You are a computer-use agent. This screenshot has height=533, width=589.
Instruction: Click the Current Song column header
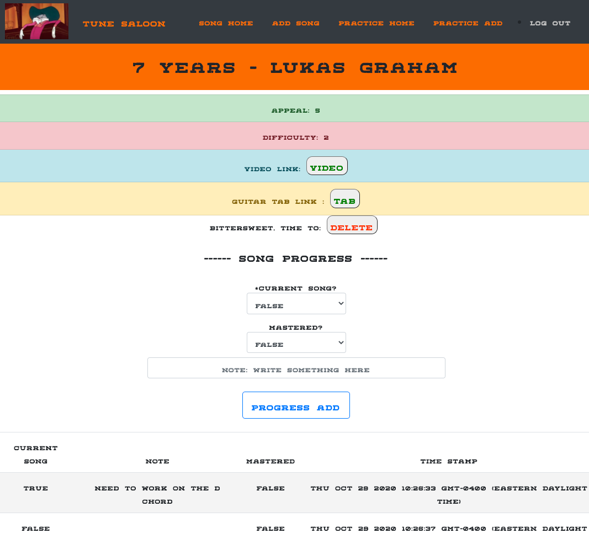pos(36,455)
